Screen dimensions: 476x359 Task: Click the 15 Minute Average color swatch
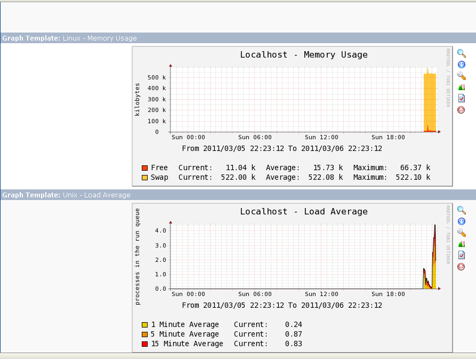coord(145,344)
